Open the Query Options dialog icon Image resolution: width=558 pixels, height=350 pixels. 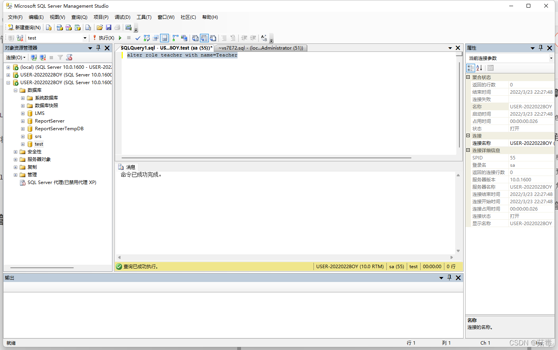click(155, 38)
